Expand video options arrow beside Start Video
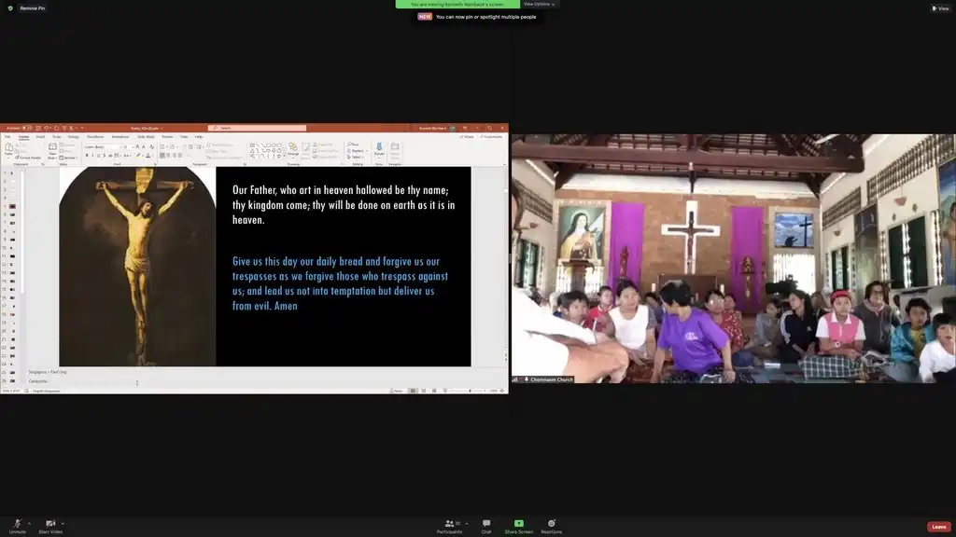 [63, 524]
